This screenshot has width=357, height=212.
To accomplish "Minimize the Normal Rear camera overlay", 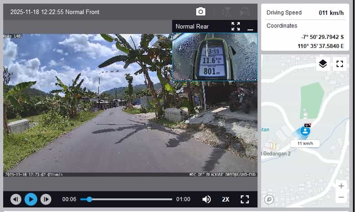I will tap(250, 27).
